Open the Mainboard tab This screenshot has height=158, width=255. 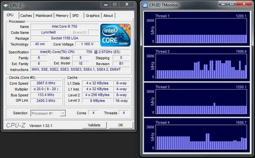click(44, 16)
